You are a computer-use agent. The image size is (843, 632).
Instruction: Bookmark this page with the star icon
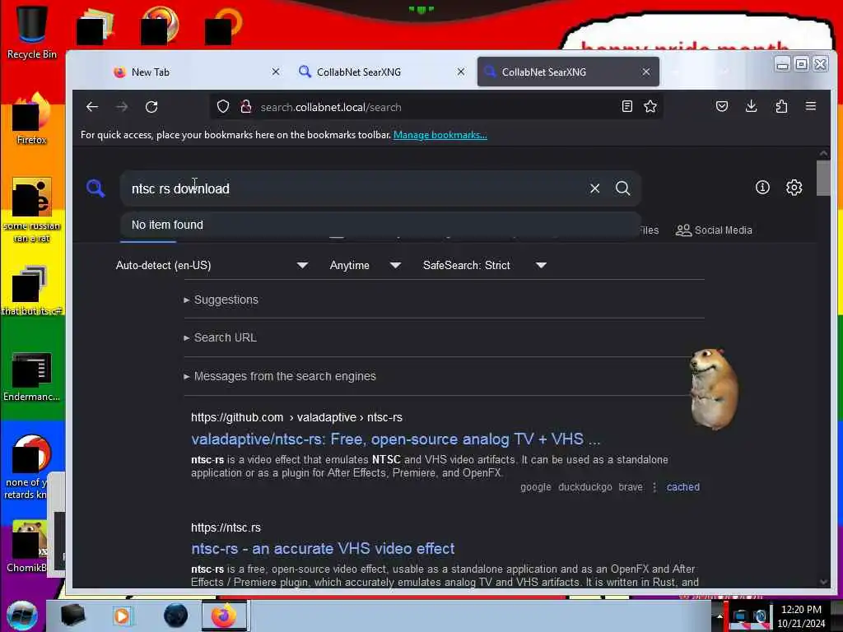click(x=650, y=106)
